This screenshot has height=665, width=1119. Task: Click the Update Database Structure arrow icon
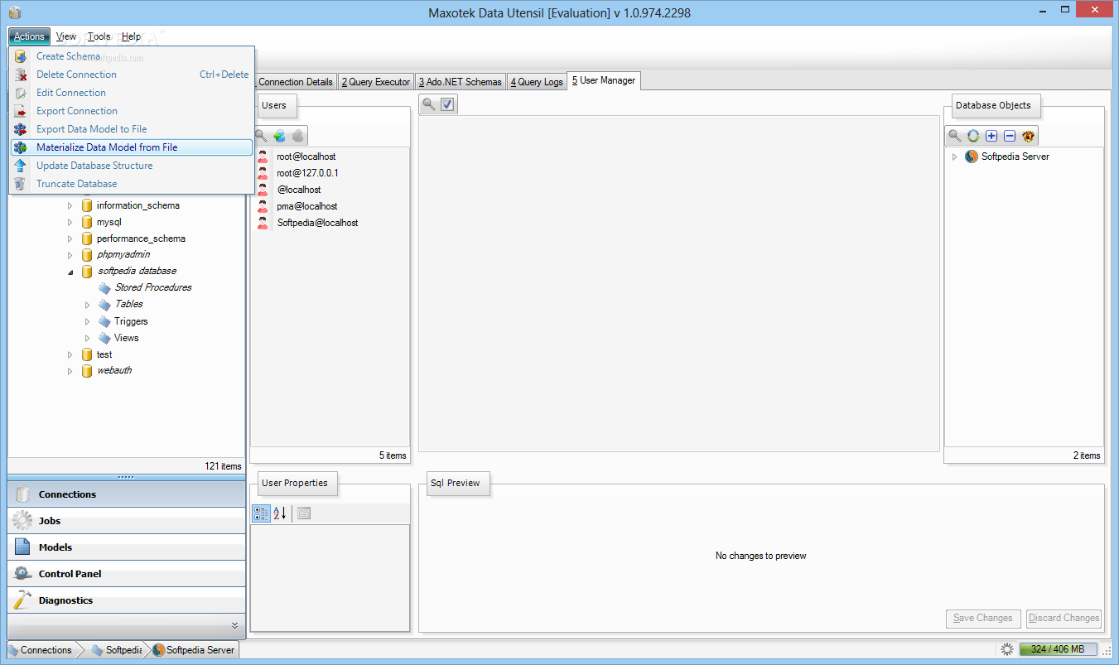(21, 166)
